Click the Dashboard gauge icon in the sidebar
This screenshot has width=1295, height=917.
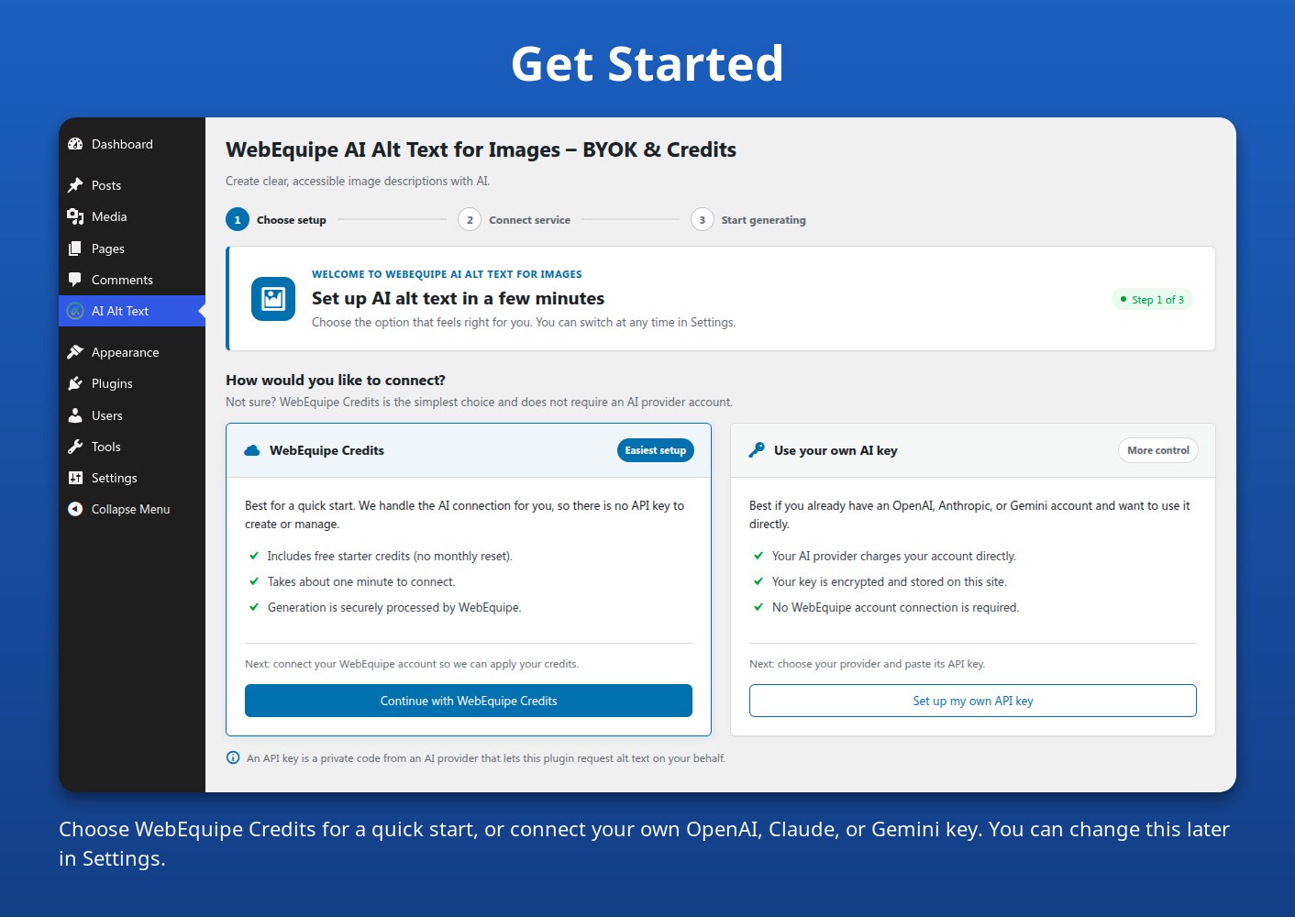point(75,144)
